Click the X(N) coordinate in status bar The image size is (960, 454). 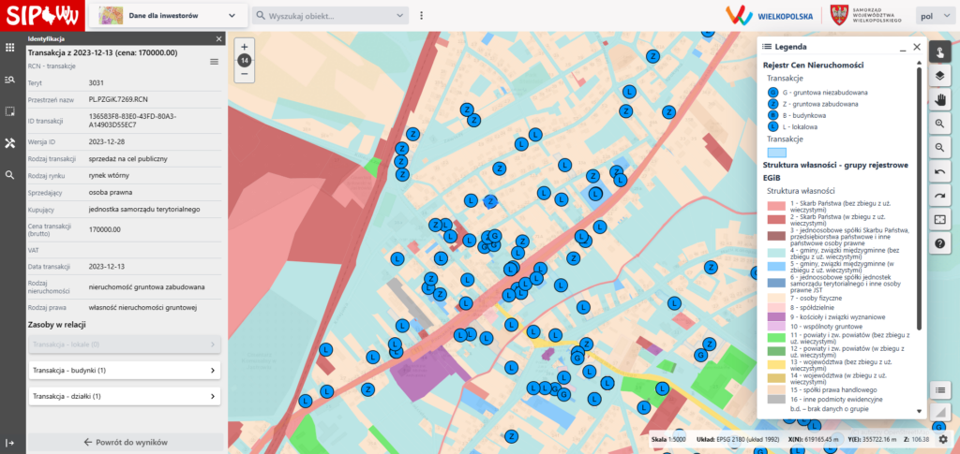814,439
